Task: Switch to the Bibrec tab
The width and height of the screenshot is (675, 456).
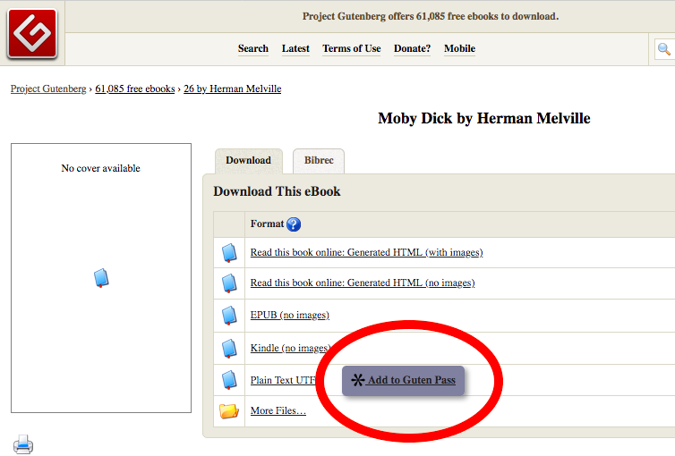Action: pyautogui.click(x=319, y=161)
